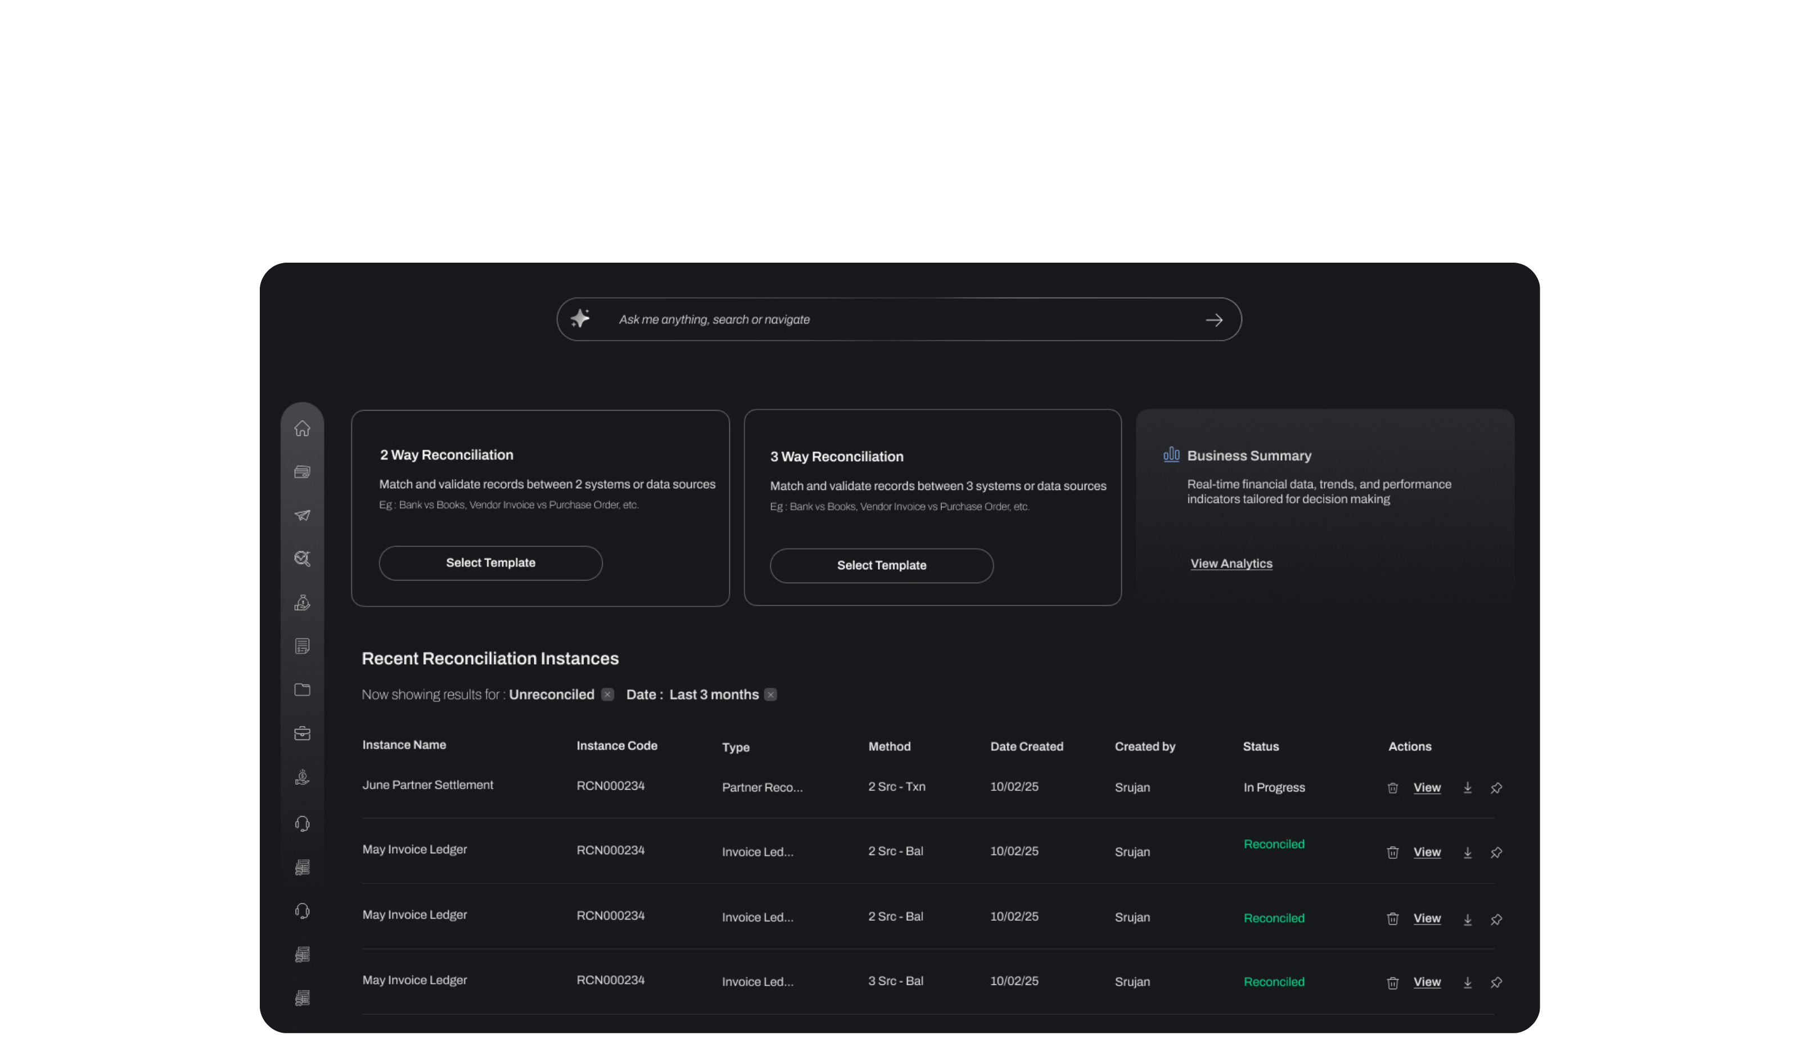
Task: Clear the Last 3 months date filter
Action: pyautogui.click(x=770, y=695)
